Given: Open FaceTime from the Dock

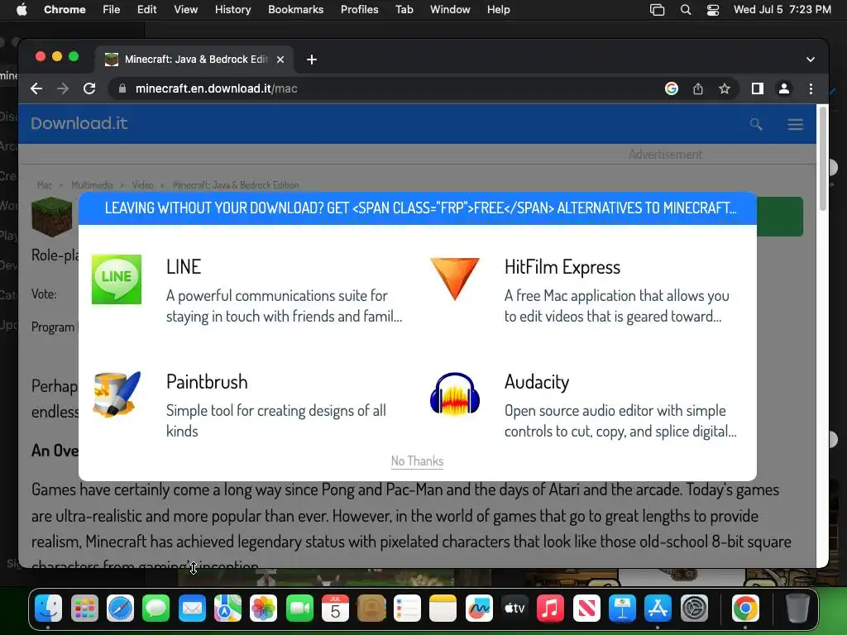Looking at the screenshot, I should coord(299,609).
